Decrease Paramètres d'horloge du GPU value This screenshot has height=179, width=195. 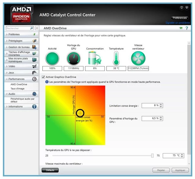161,119
